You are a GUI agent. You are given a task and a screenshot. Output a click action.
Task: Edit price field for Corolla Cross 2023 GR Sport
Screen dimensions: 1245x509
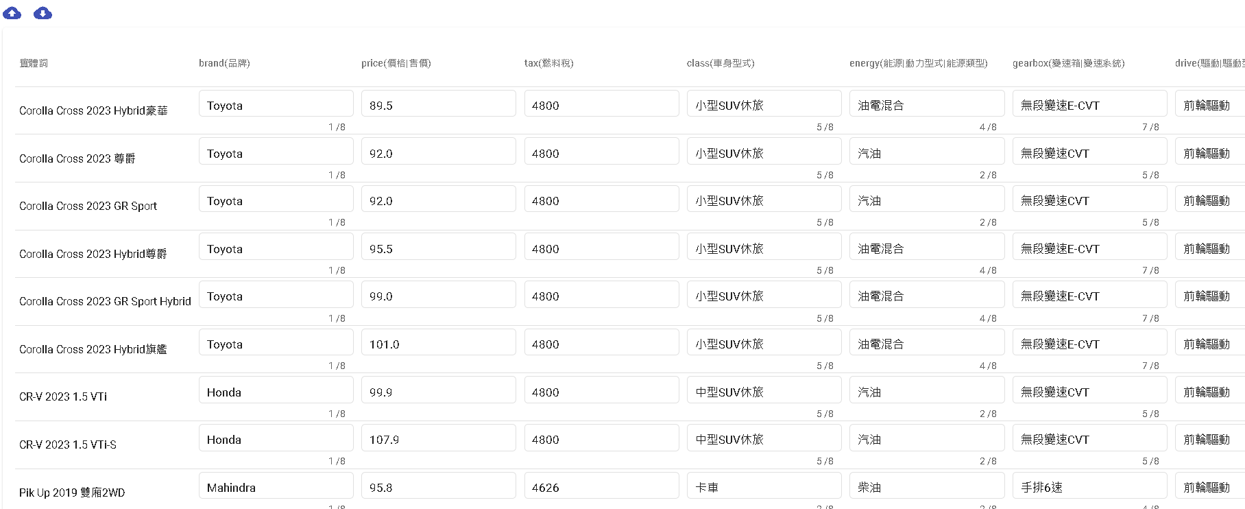pos(439,199)
